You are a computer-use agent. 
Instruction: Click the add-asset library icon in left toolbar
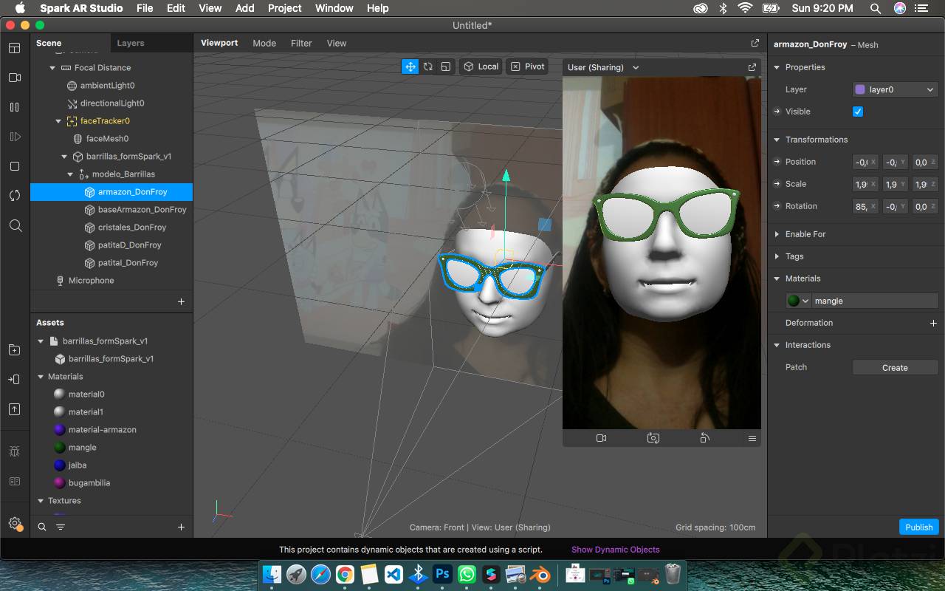coord(15,349)
